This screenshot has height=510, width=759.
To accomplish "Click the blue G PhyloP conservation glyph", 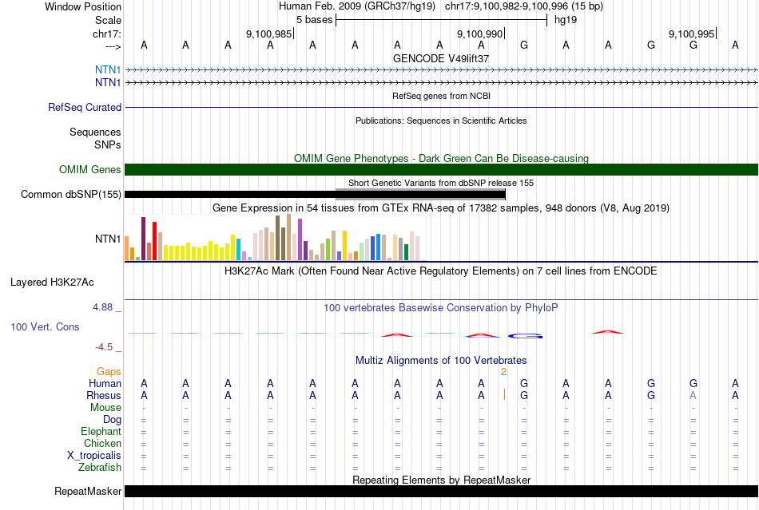I will tap(525, 336).
